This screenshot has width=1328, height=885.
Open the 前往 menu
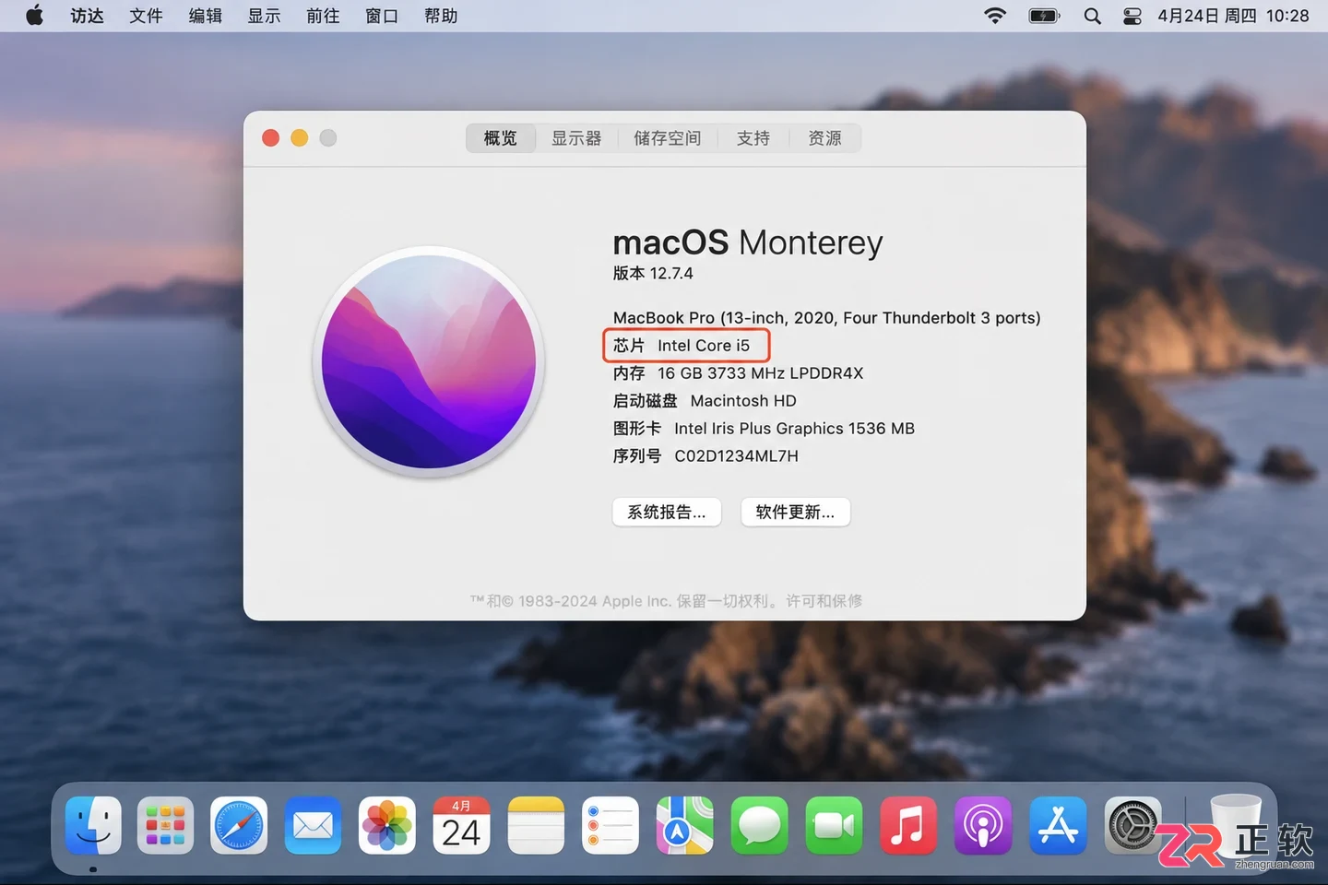click(324, 16)
